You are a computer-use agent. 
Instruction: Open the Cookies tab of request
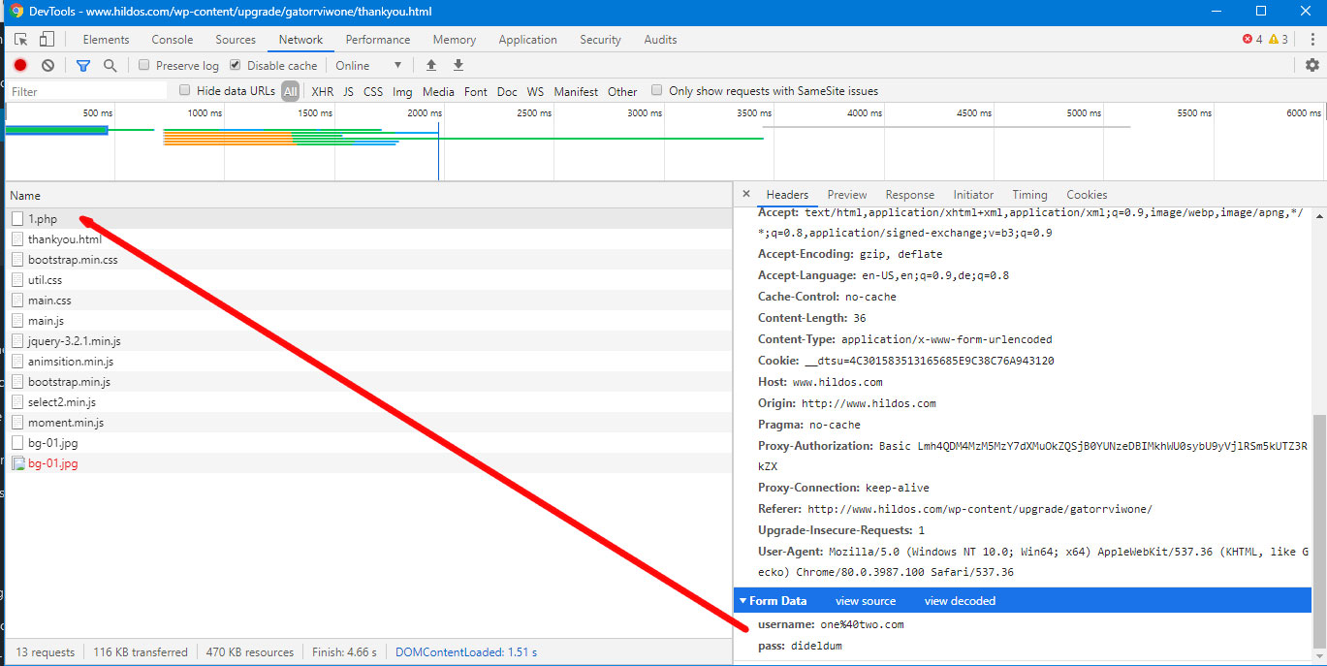point(1087,195)
